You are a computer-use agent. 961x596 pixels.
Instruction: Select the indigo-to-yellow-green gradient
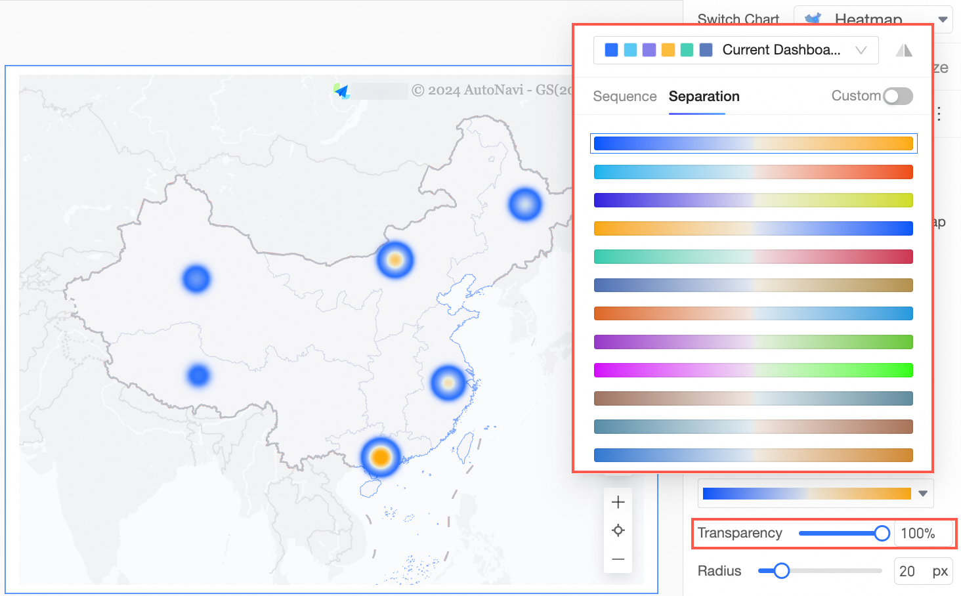pyautogui.click(x=753, y=200)
